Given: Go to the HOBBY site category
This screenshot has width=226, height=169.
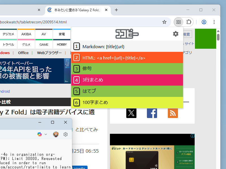Looking at the screenshot, I should pos(62,44).
